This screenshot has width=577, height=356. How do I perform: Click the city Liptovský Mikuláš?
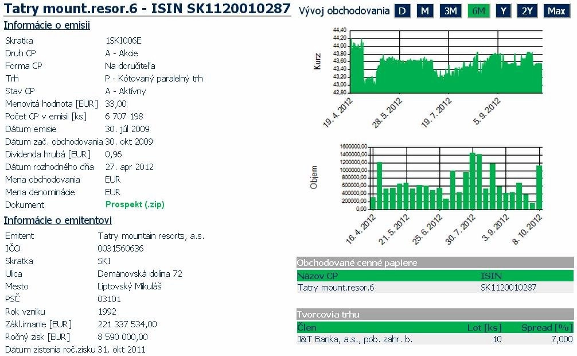click(x=130, y=287)
